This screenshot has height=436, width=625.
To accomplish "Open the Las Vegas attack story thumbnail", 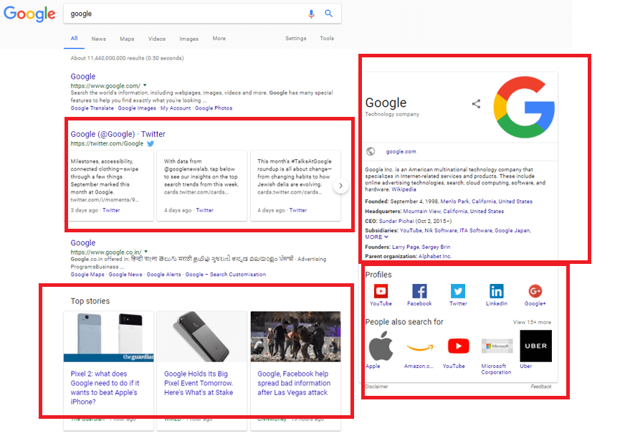I will point(295,336).
